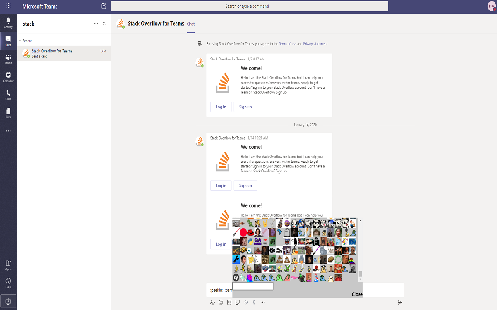Pick the solid red circle emoji

(x=243, y=232)
